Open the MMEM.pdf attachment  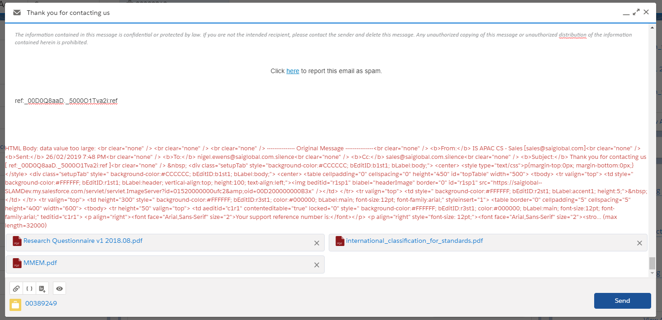pos(40,263)
